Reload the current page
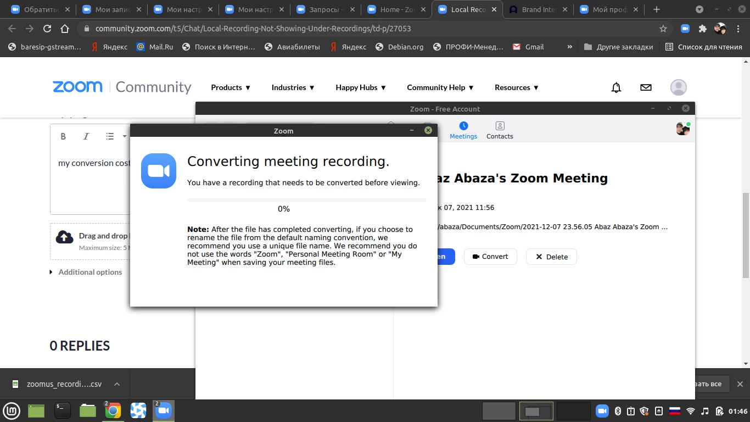 47,29
